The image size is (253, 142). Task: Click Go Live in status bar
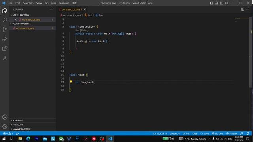pyautogui.click(x=217, y=133)
